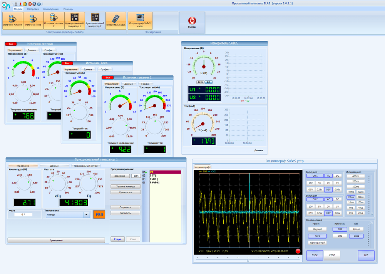Launch Функциональный генератор 2 from the ribbon
This screenshot has width=385, height=274.
pyautogui.click(x=94, y=20)
